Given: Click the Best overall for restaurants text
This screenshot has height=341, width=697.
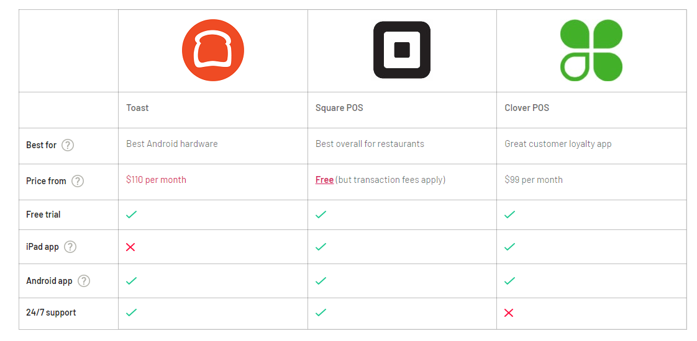Looking at the screenshot, I should point(370,144).
